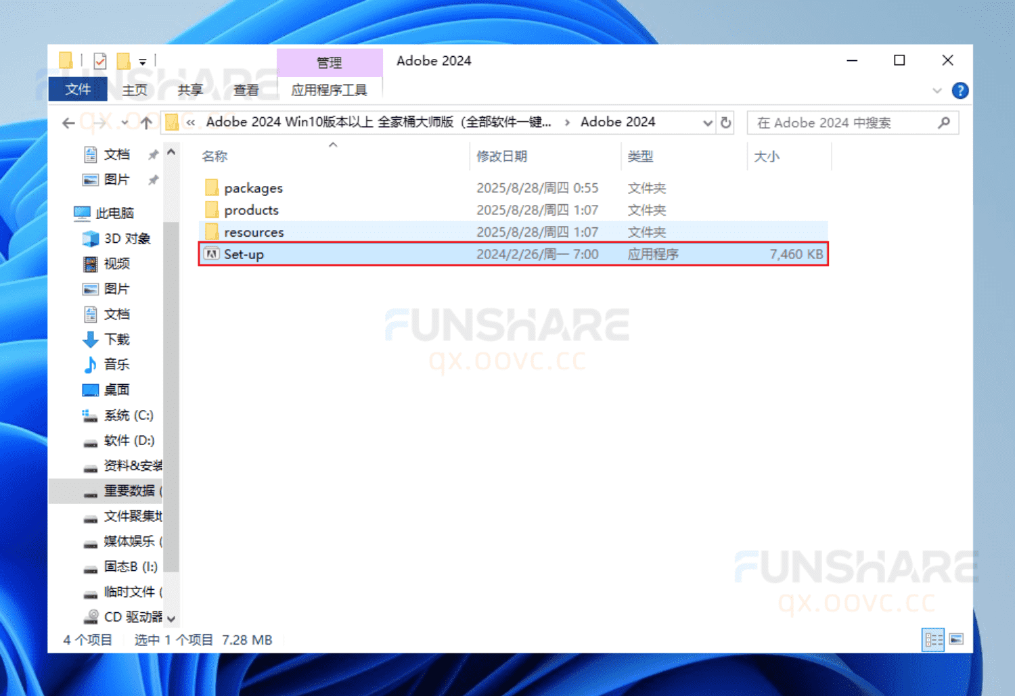Click the New Folder quick access icon

tap(125, 60)
